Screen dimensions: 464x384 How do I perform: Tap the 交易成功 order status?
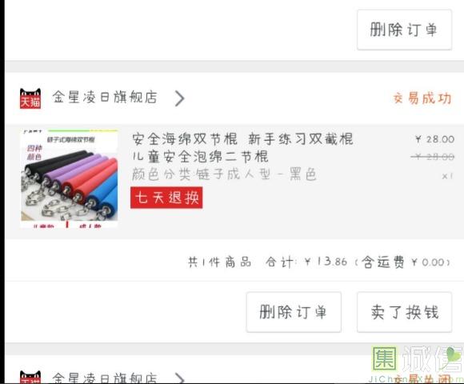tap(422, 98)
